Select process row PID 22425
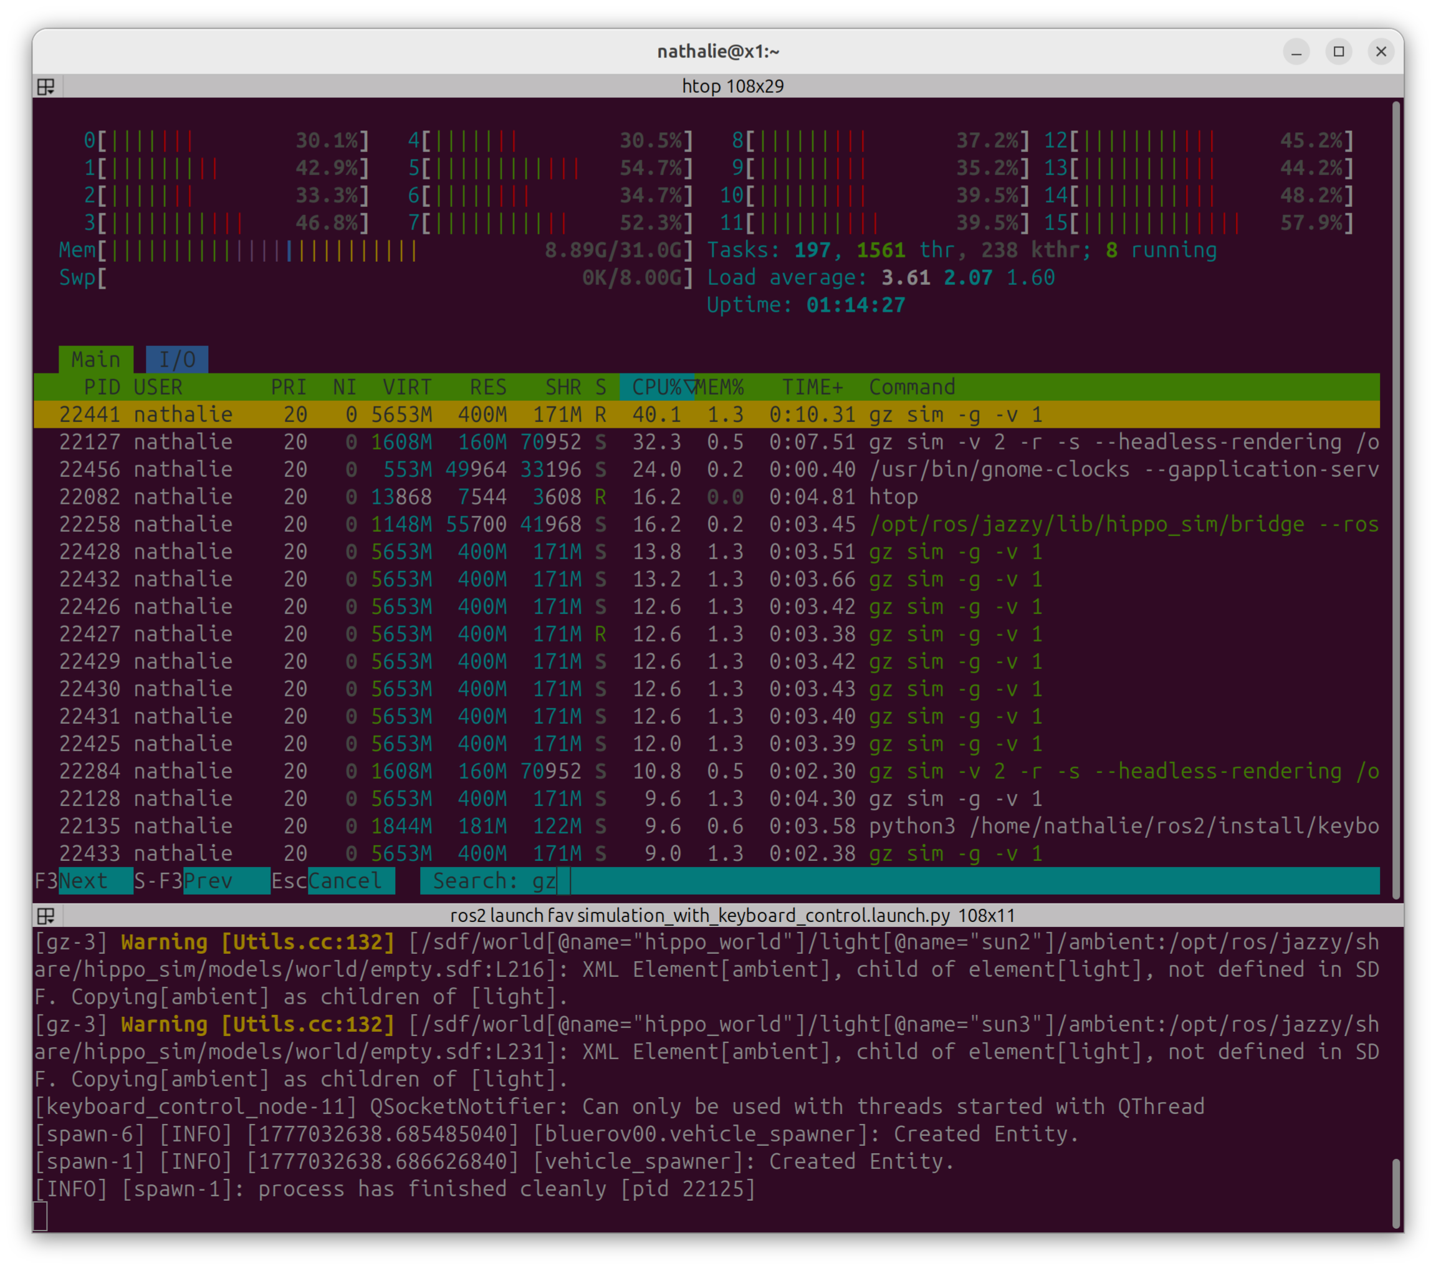1436x1268 pixels. coord(707,743)
